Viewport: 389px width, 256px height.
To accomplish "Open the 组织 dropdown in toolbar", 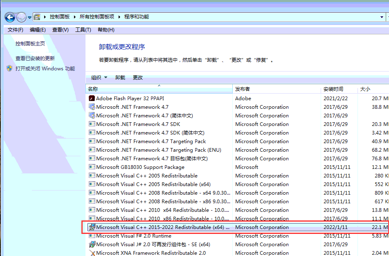I will (x=99, y=78).
